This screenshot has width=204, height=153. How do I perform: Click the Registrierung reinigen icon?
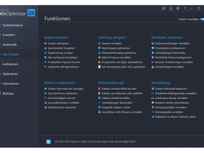pyautogui.click(x=45, y=53)
